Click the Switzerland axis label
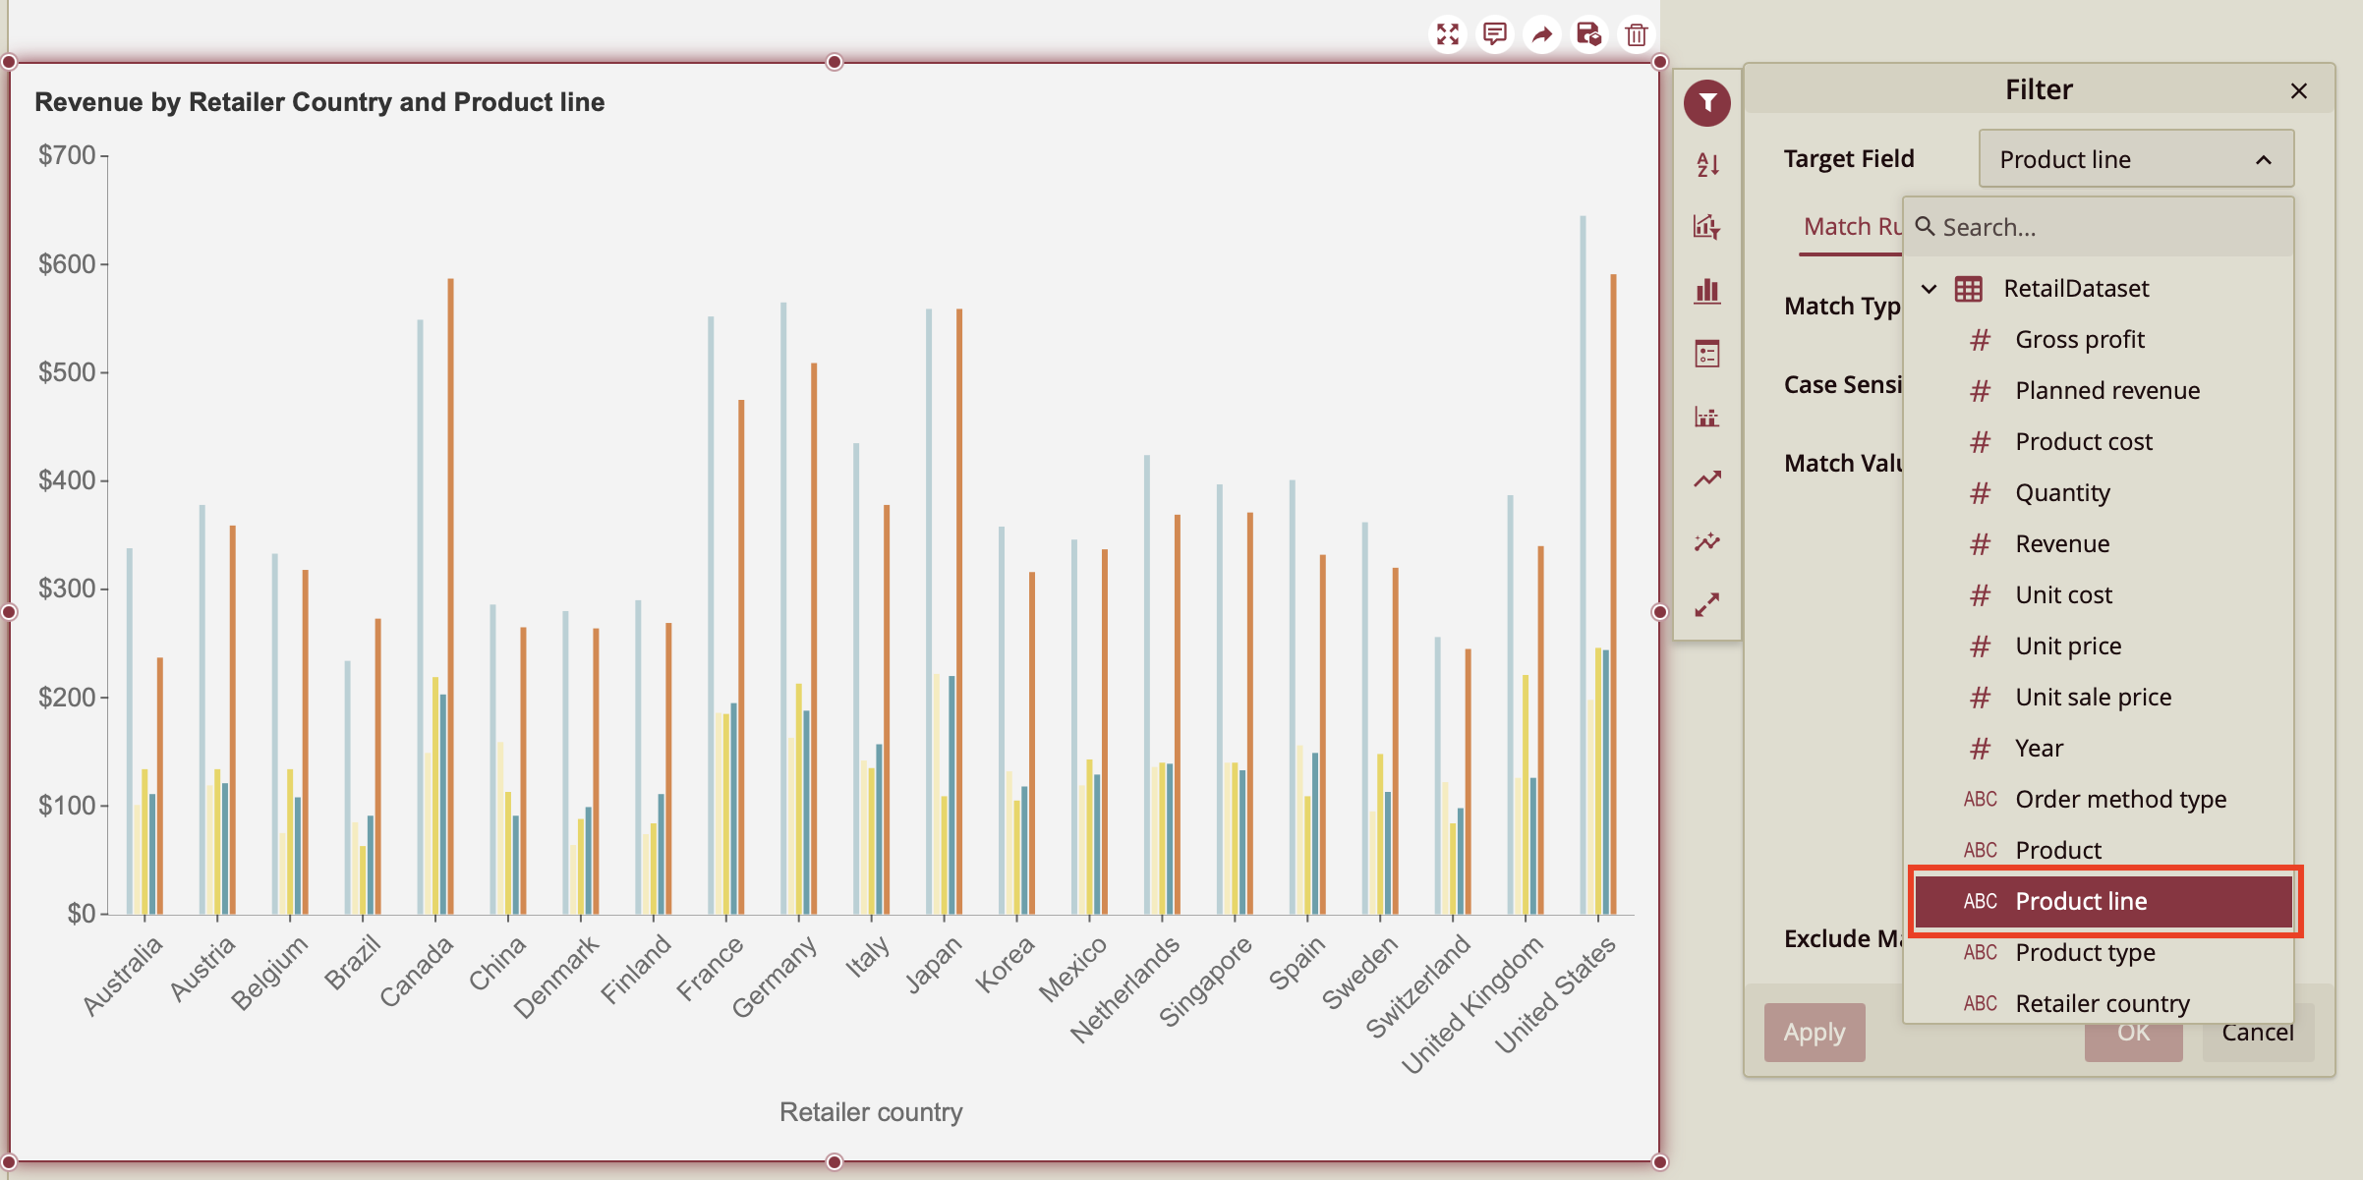The width and height of the screenshot is (2363, 1180). [x=1418, y=986]
